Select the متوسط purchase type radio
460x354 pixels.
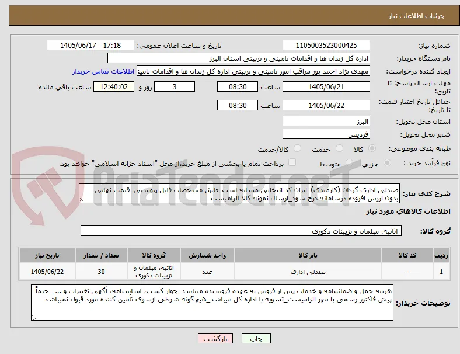coord(349,163)
